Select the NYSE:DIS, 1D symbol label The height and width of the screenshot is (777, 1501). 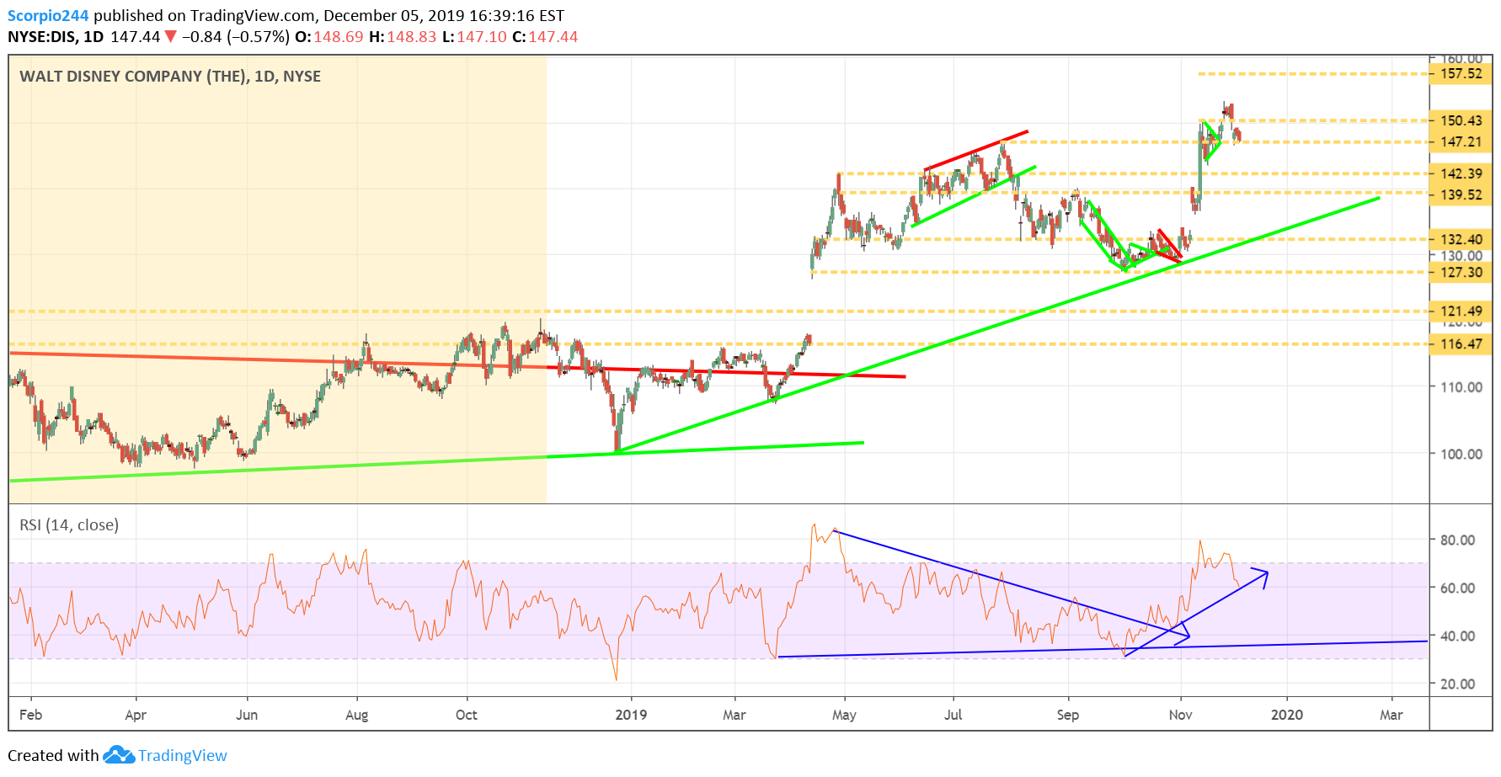(56, 37)
